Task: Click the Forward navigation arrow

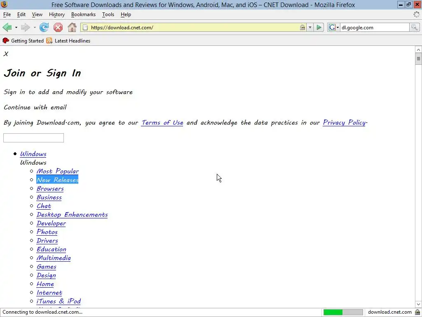Action: [x=25, y=27]
